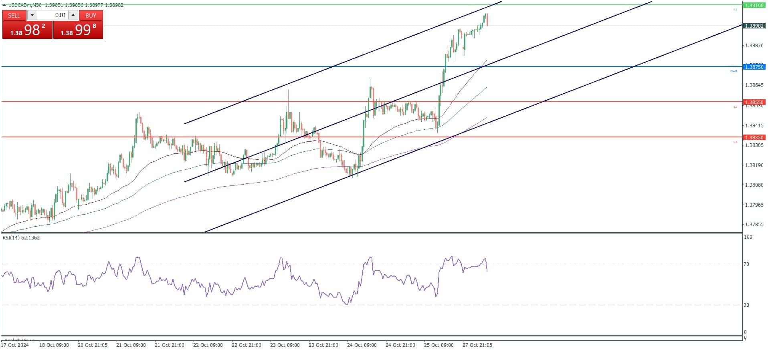768x350 pixels.
Task: Increase lot volume with the up arrow
Action: [x=73, y=15]
